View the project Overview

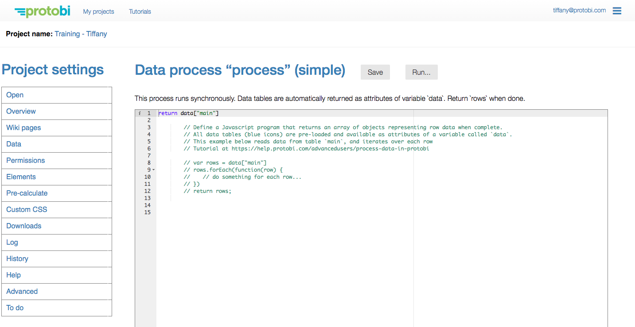point(21,111)
